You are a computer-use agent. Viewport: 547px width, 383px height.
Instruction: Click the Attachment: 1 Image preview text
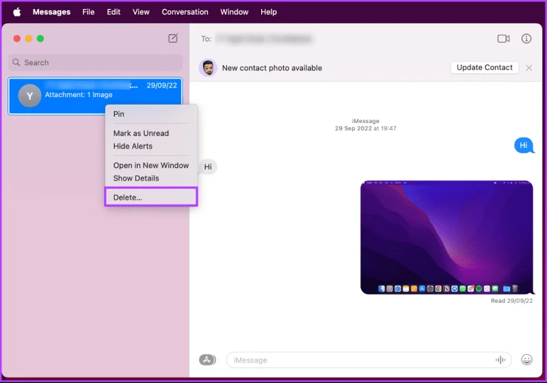[x=79, y=94]
